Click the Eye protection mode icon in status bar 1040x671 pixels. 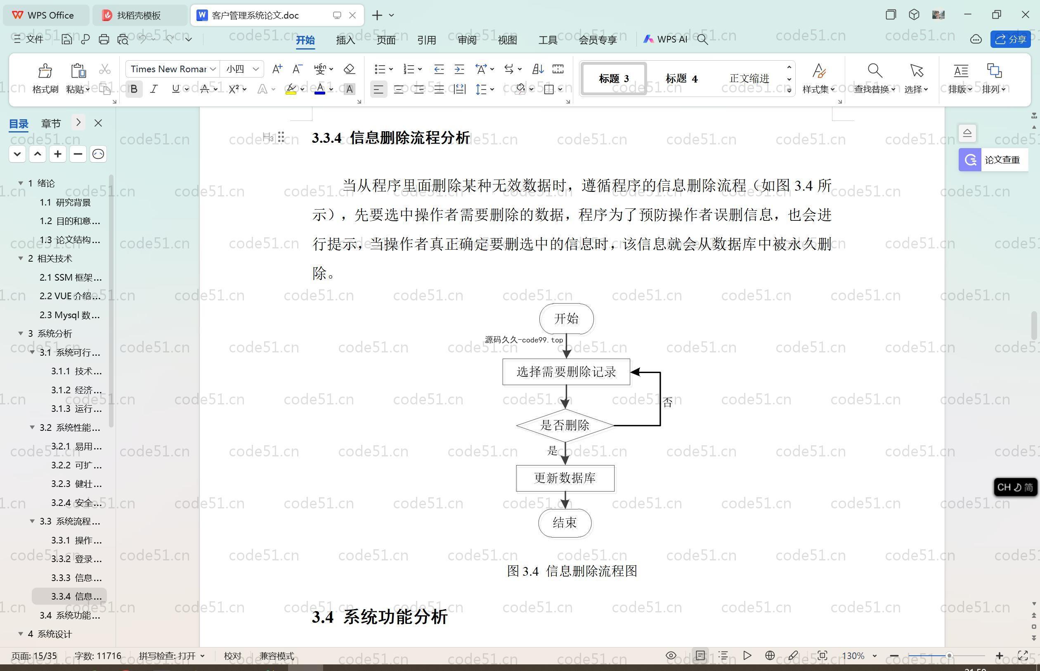point(671,655)
